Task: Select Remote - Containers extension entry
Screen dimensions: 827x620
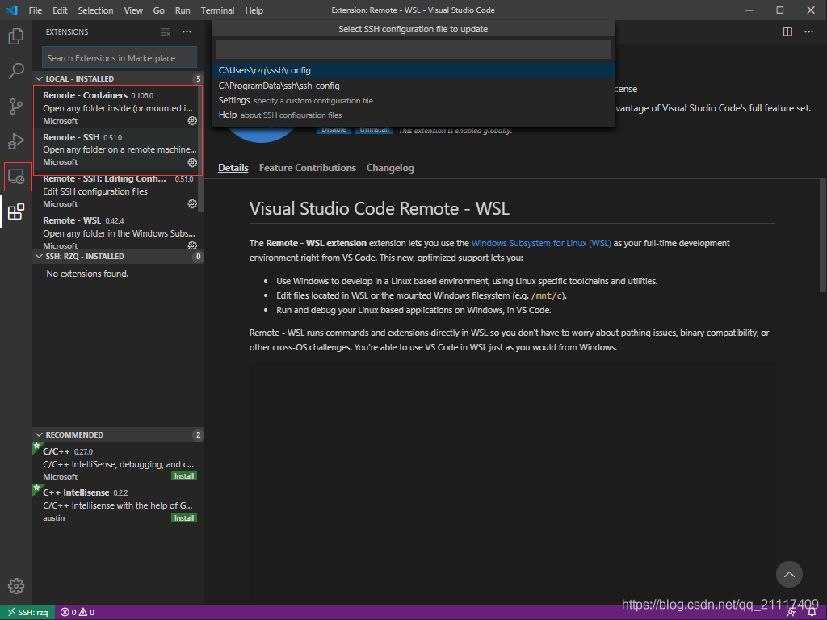Action: (116, 107)
